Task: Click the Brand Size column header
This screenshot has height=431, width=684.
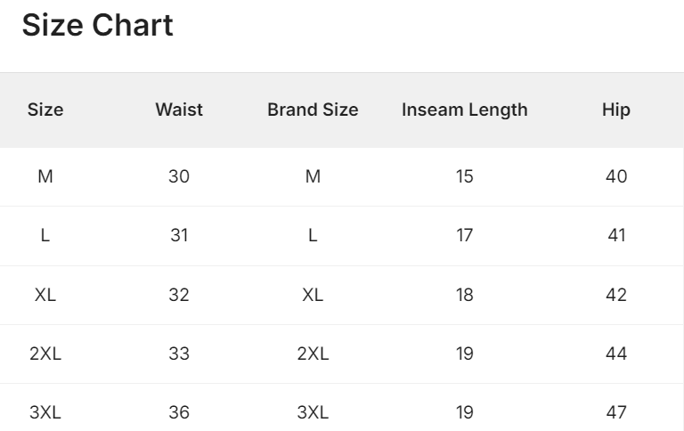Action: click(x=313, y=110)
